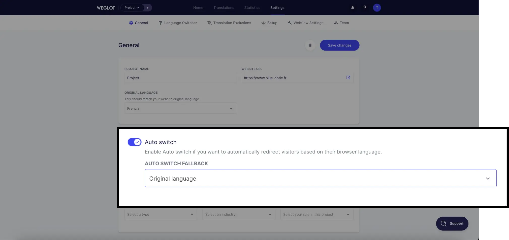Open the Setup settings section

point(269,23)
